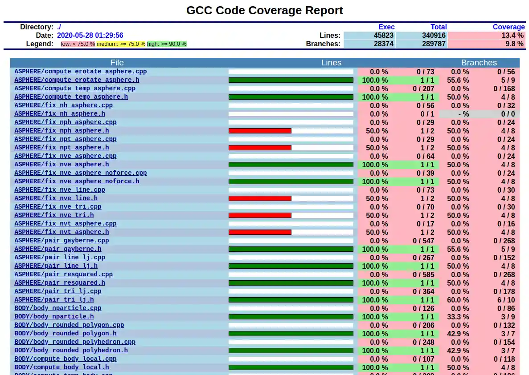Open the BODY/body_rounded_polyhedron.cpp file link

[75, 342]
